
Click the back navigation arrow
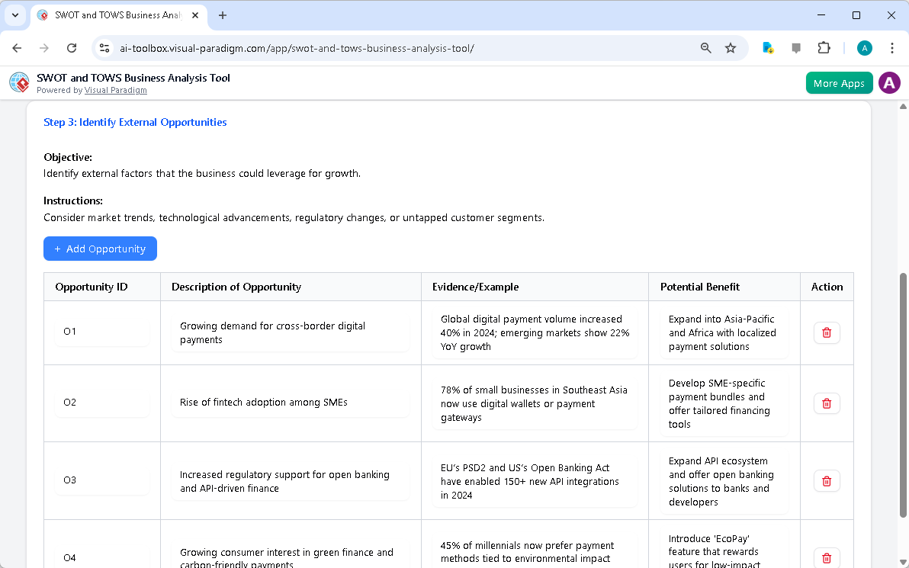point(17,47)
